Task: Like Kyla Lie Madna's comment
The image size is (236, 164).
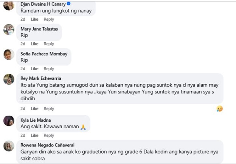Action: click(34, 135)
